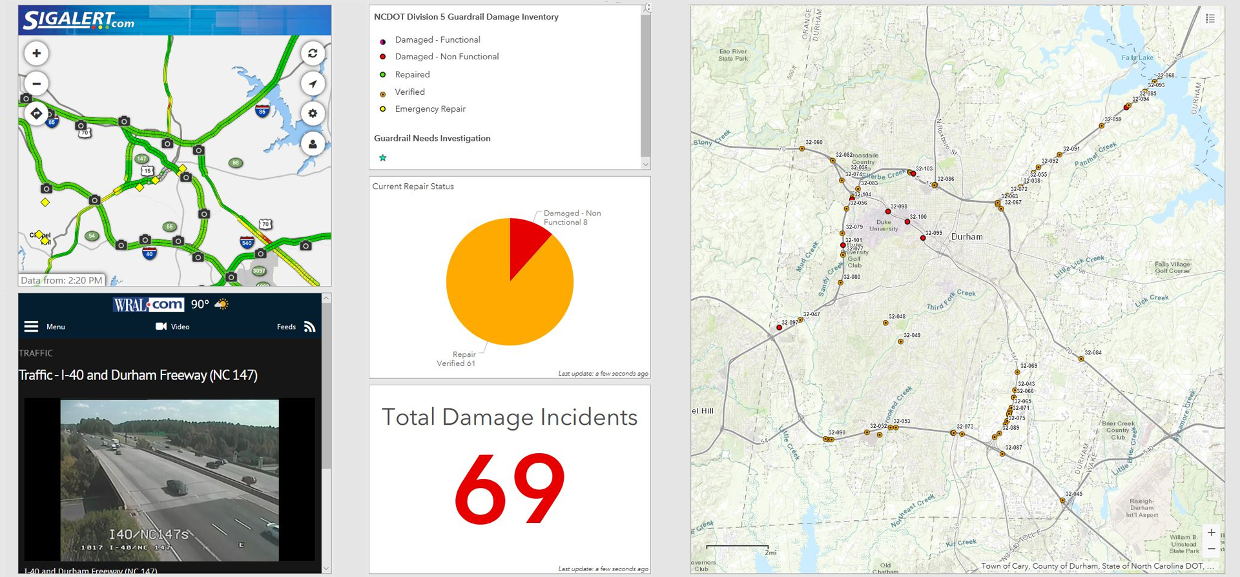Click the Sigalert route directions icon
This screenshot has height=577, width=1240.
(37, 114)
